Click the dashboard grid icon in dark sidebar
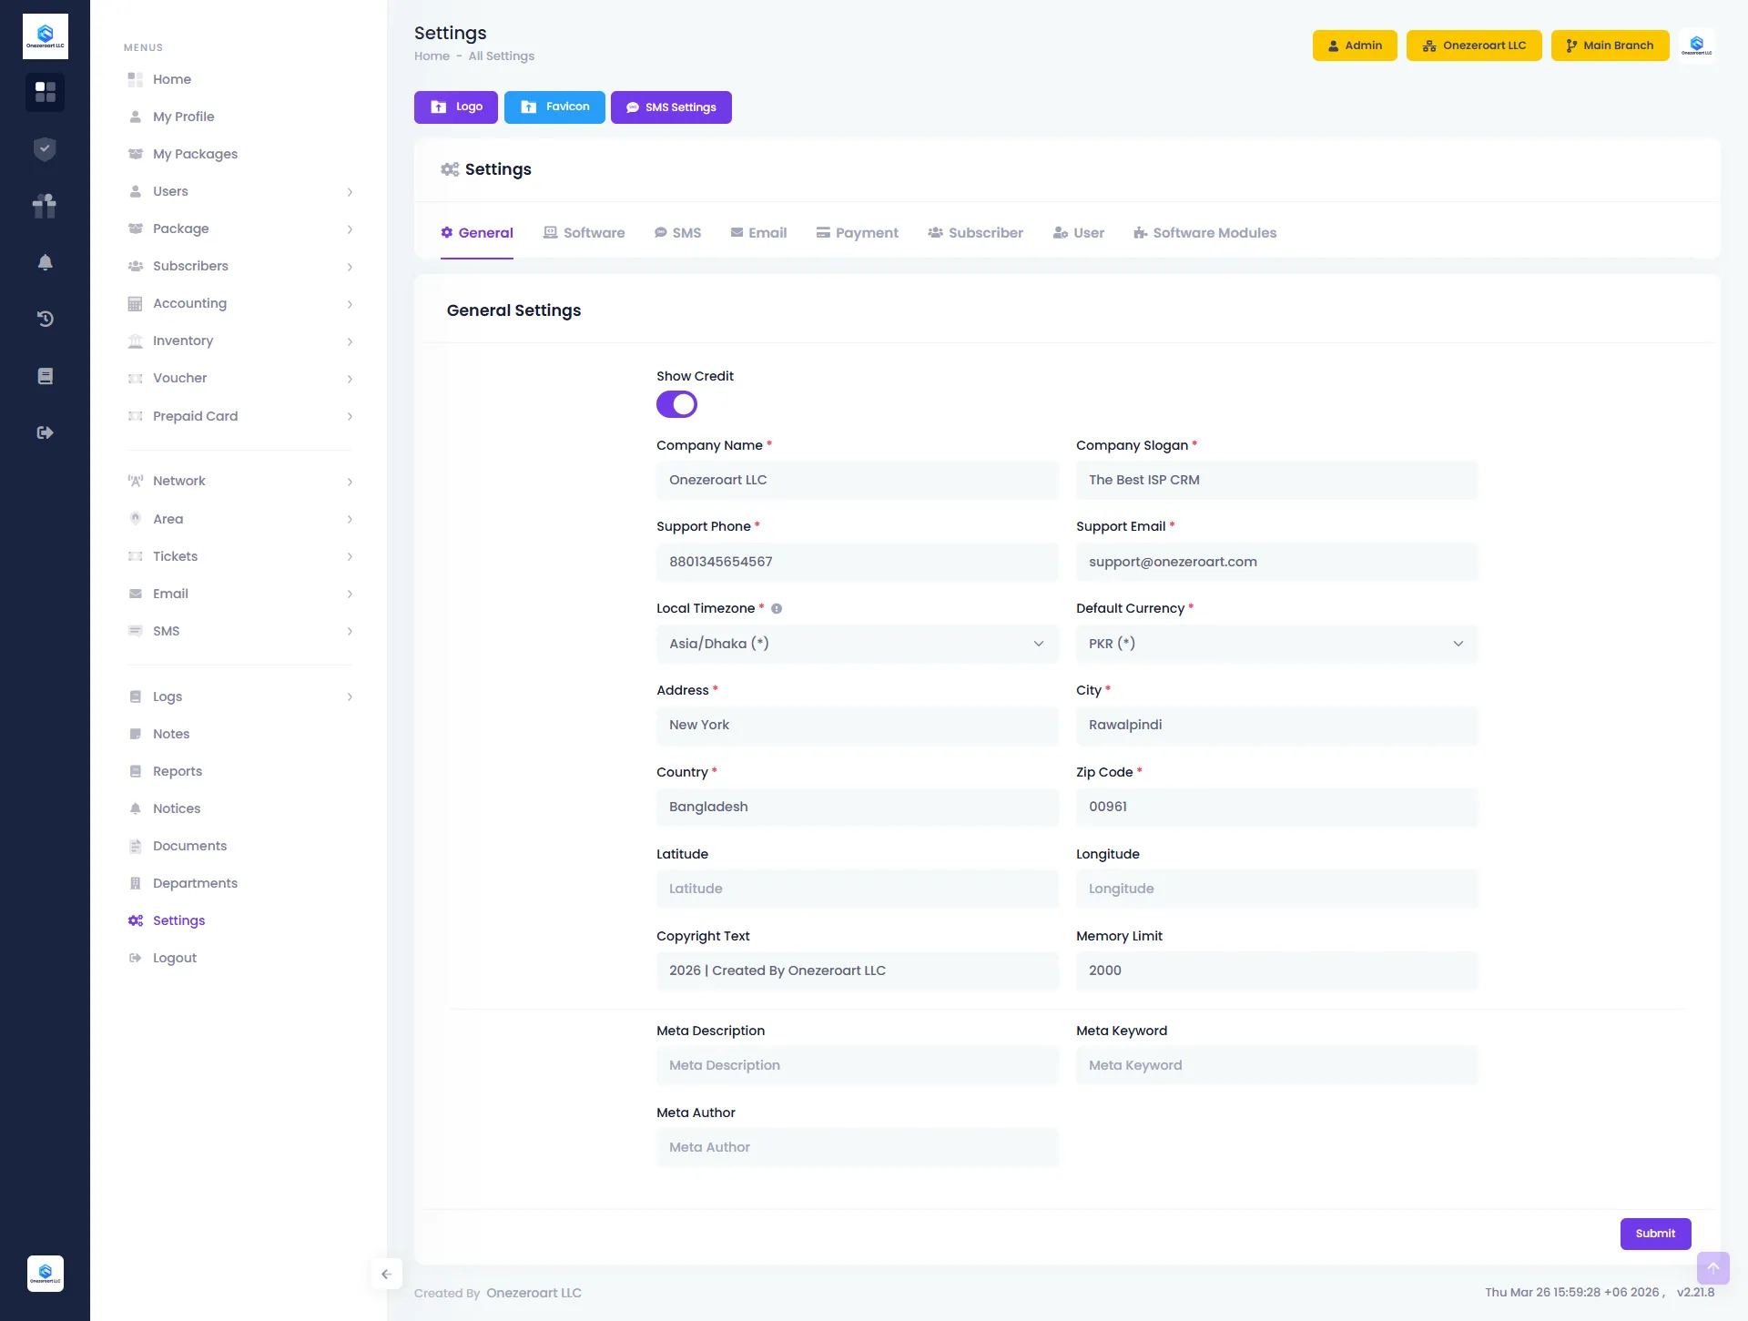Image resolution: width=1748 pixels, height=1321 pixels. click(x=45, y=92)
